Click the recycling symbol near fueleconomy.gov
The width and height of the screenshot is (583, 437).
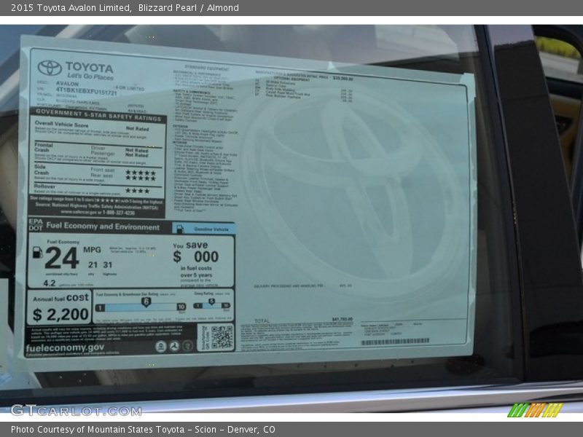pos(175,346)
